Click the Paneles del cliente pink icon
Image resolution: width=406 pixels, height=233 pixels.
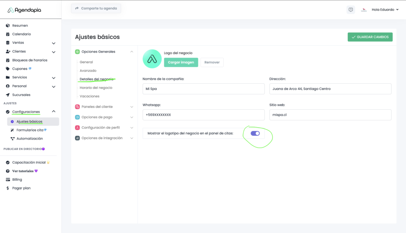pyautogui.click(x=78, y=107)
